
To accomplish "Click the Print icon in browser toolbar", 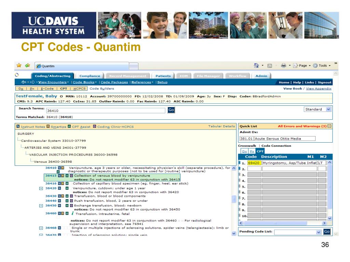I will tap(283, 65).
